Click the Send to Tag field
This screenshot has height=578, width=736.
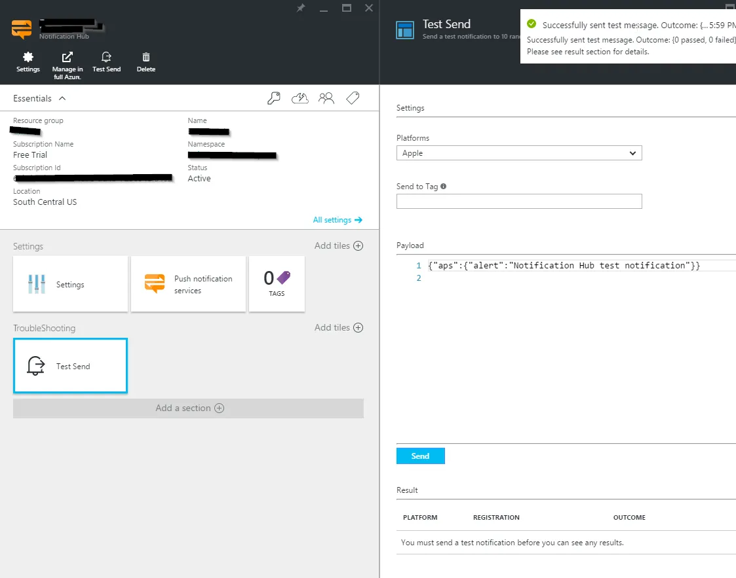[x=519, y=202]
